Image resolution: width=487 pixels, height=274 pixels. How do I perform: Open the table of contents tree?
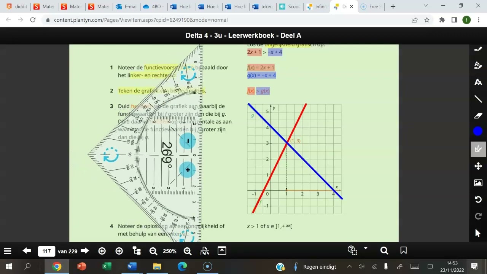[x=137, y=251]
